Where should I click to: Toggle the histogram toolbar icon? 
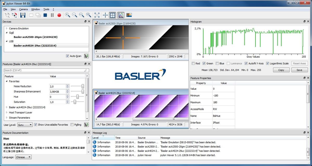[x=121, y=15]
